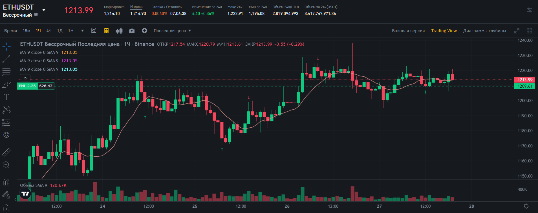Click the 24 date on time axis

click(103, 206)
